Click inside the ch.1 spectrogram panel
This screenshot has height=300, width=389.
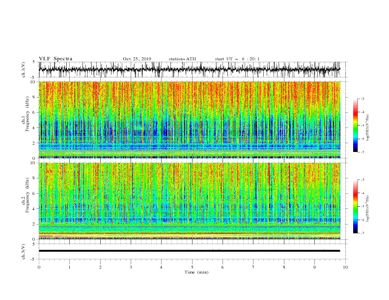190,120
